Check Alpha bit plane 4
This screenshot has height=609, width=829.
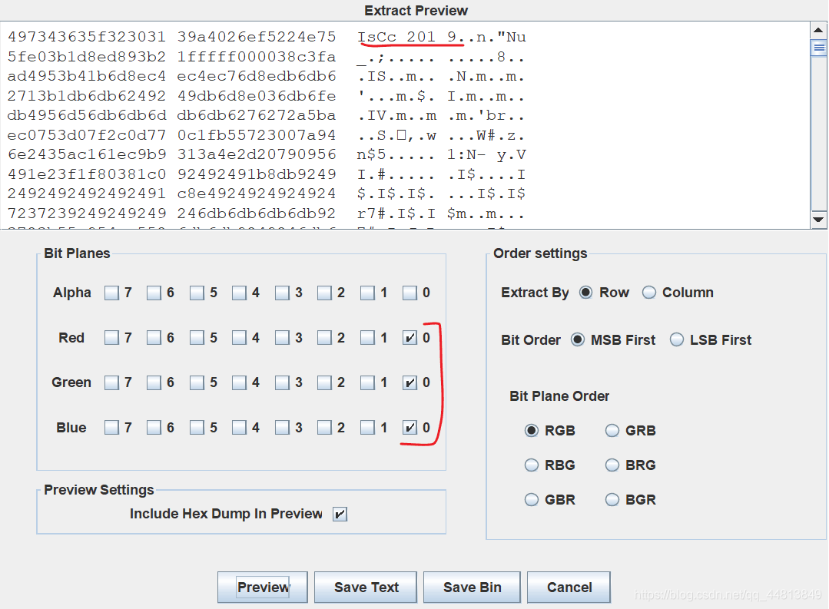point(239,293)
